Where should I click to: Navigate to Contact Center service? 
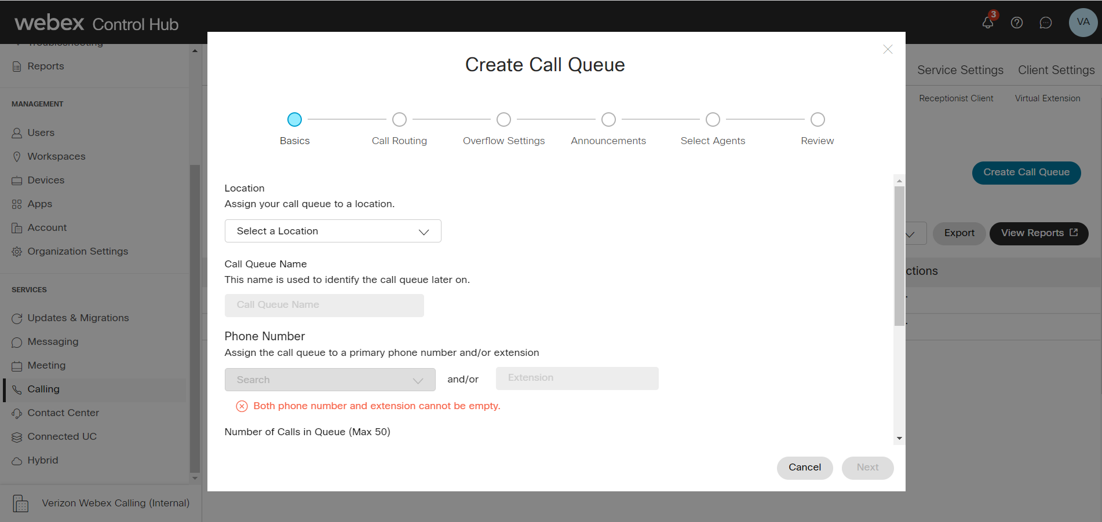click(x=63, y=413)
